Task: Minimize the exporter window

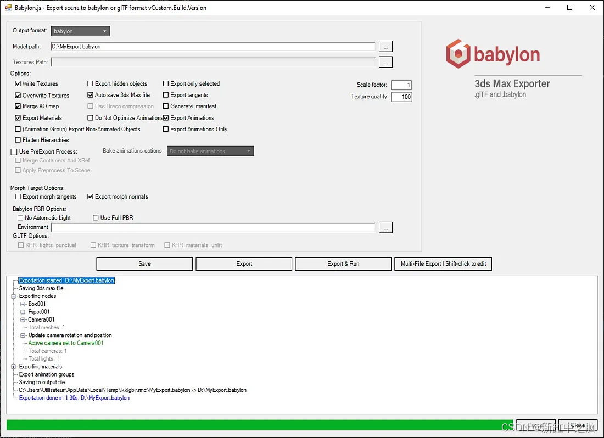Action: coord(548,7)
